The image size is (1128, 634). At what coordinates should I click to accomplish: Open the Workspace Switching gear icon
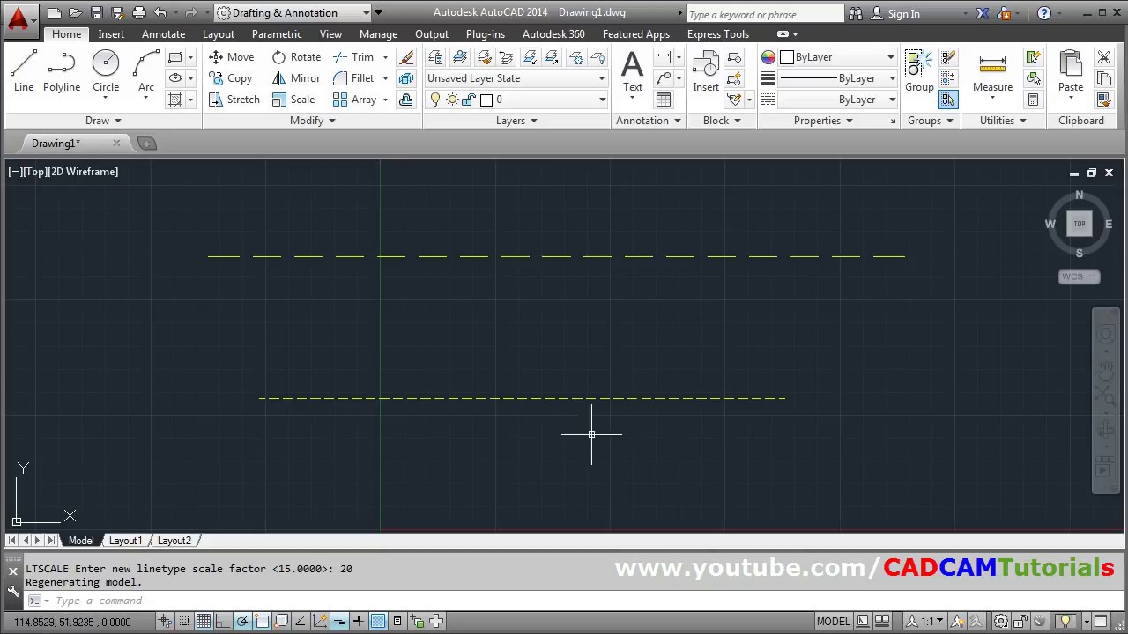[1002, 622]
